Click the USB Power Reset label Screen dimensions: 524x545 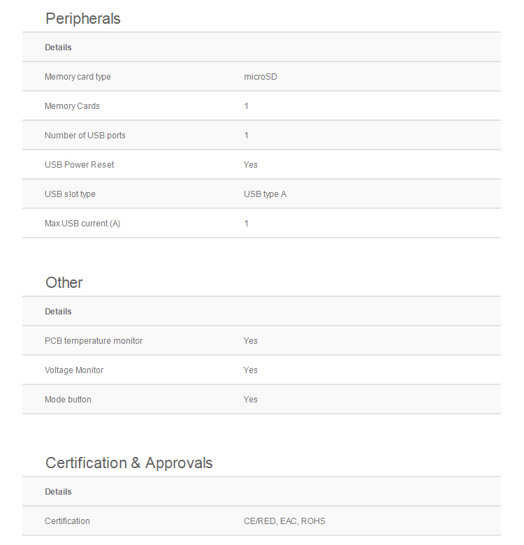[79, 165]
